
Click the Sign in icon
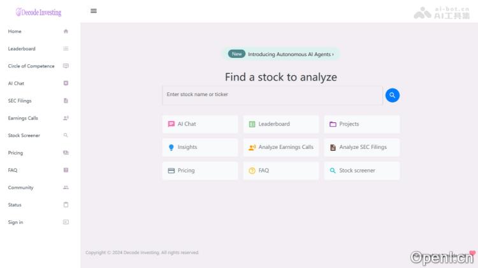pyautogui.click(x=66, y=222)
